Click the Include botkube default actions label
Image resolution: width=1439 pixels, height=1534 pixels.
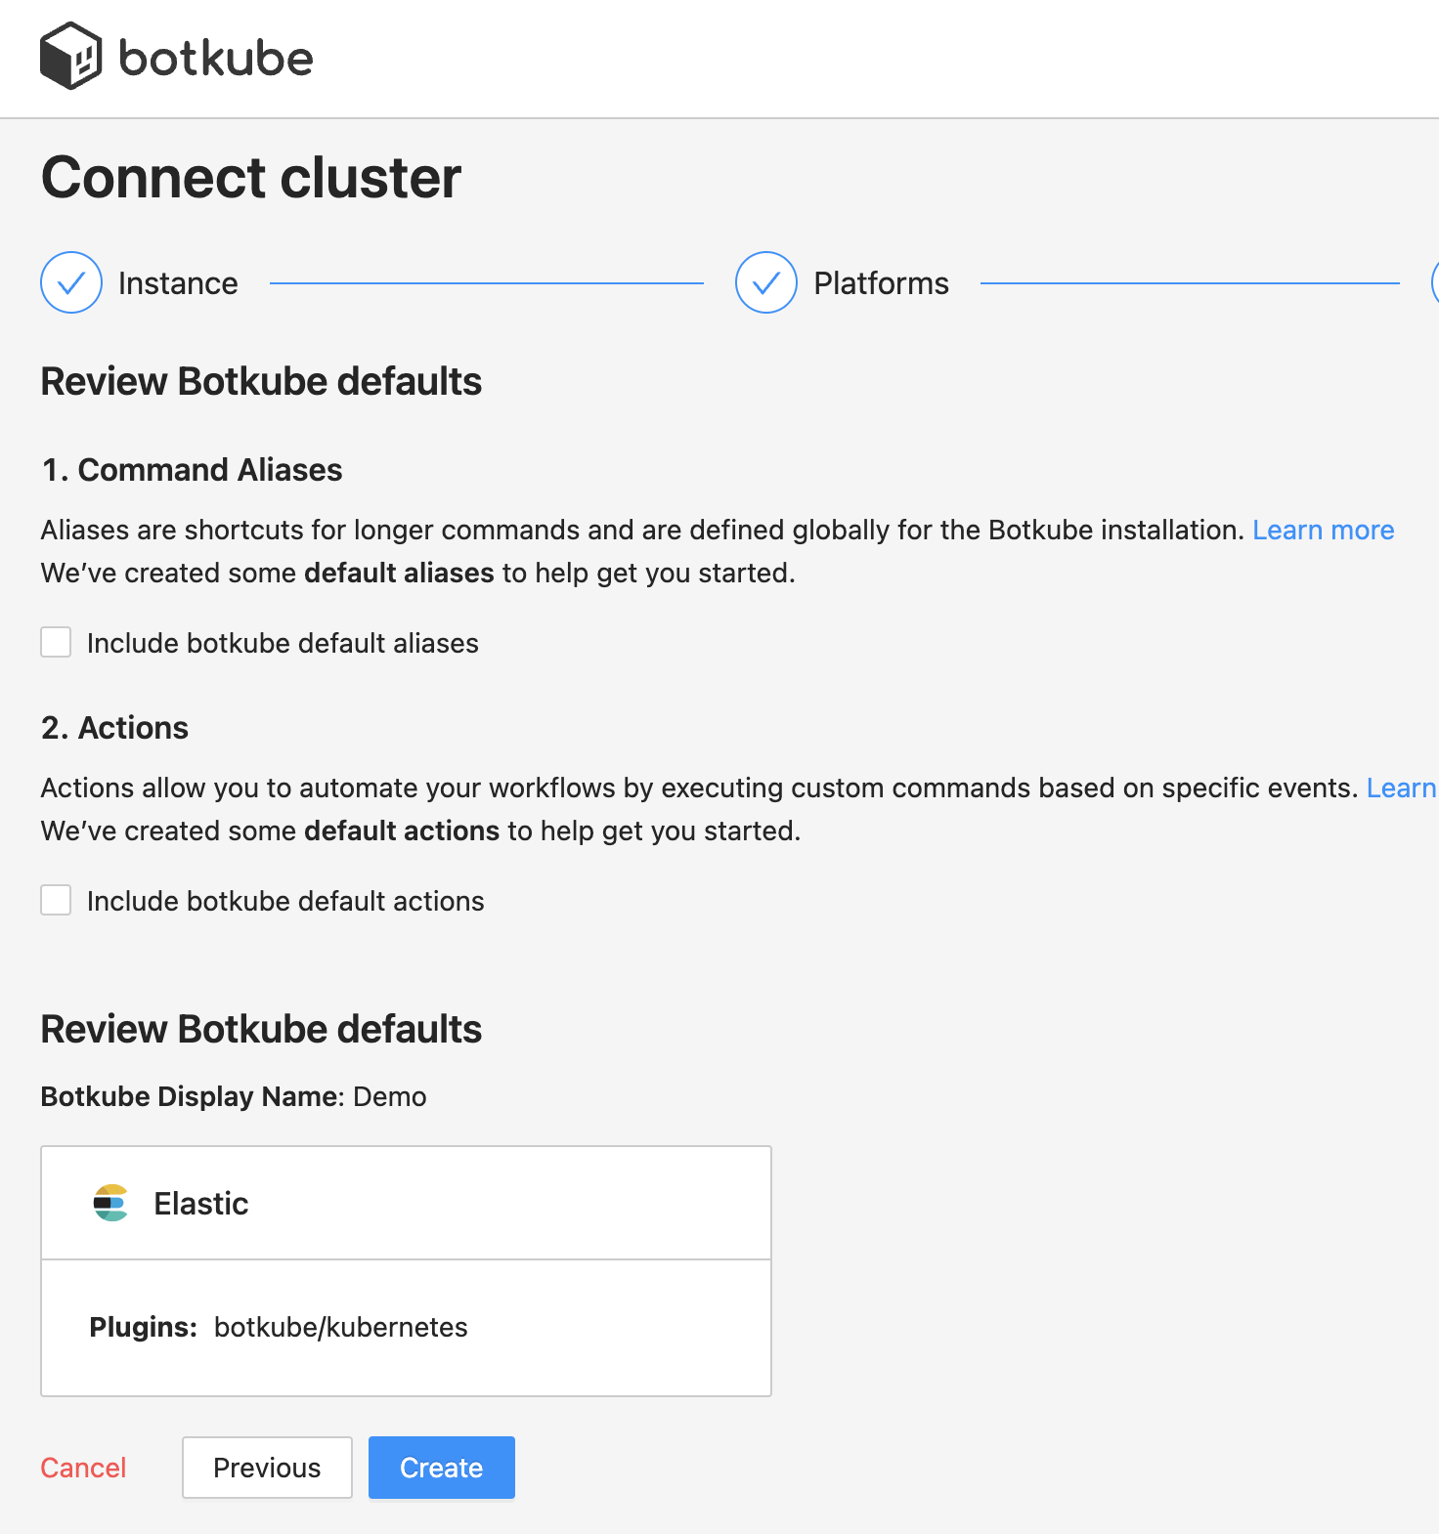[x=285, y=901]
